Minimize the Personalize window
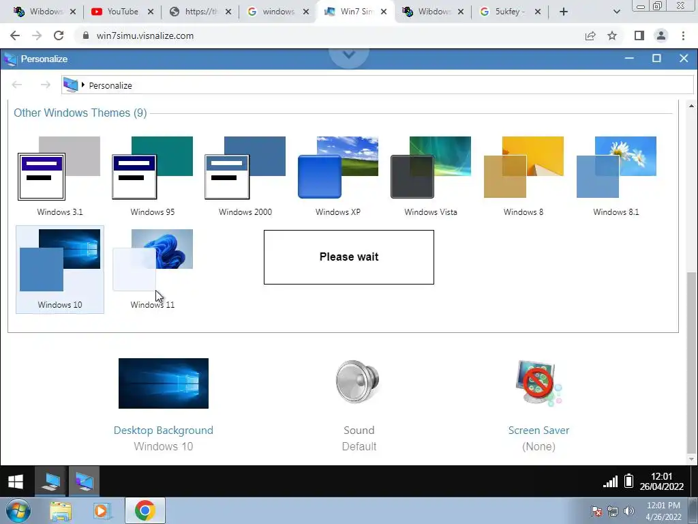Image resolution: width=698 pixels, height=524 pixels. click(x=629, y=59)
